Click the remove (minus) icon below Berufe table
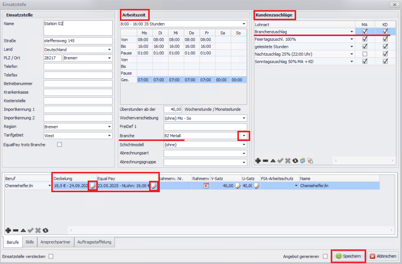This screenshot has width=402, height=264. (x=16, y=230)
